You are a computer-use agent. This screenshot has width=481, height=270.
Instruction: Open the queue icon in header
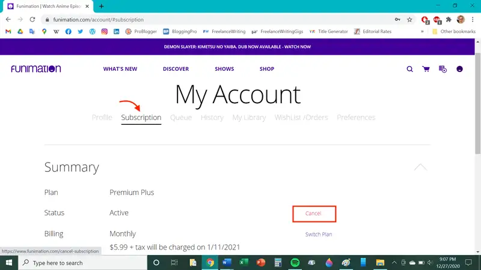(x=443, y=69)
